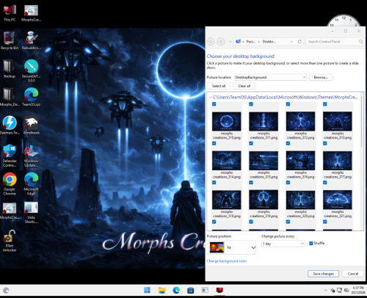Select the morphs creations_318.png thumbnail
367x298 pixels.
227,200
